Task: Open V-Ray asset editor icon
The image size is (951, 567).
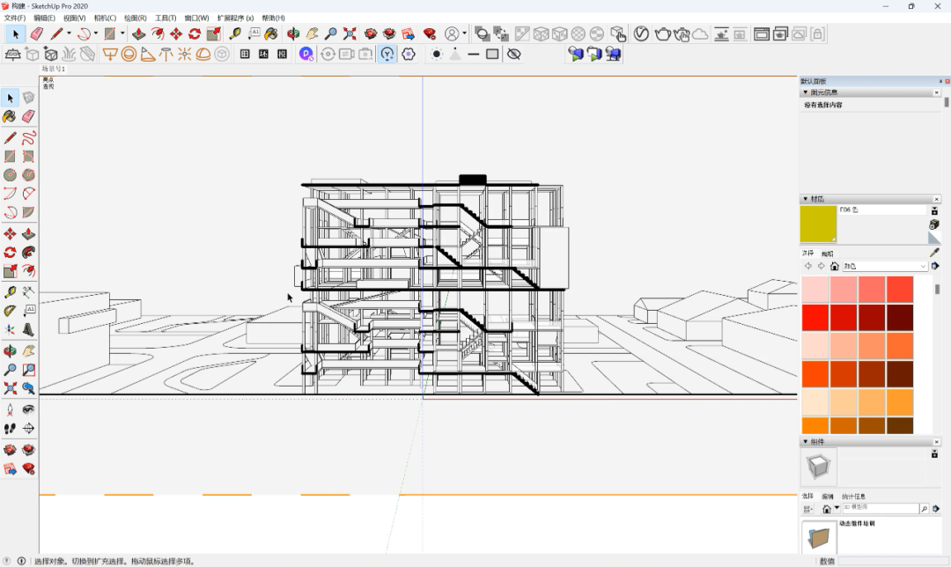Action: coord(641,34)
